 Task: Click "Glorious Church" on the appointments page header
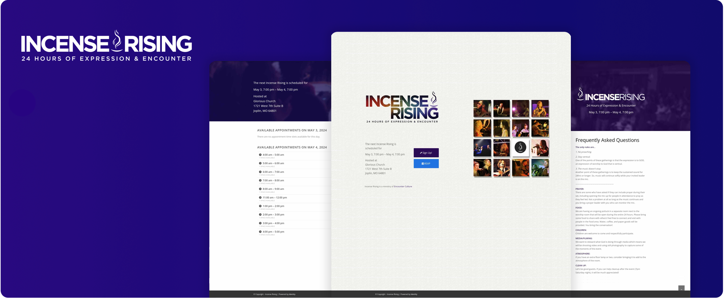click(x=264, y=101)
